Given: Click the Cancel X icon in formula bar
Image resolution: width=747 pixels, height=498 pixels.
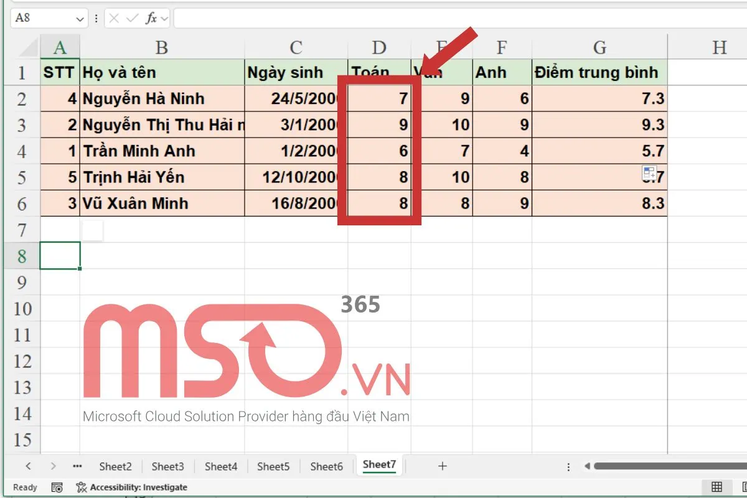Looking at the screenshot, I should (114, 19).
